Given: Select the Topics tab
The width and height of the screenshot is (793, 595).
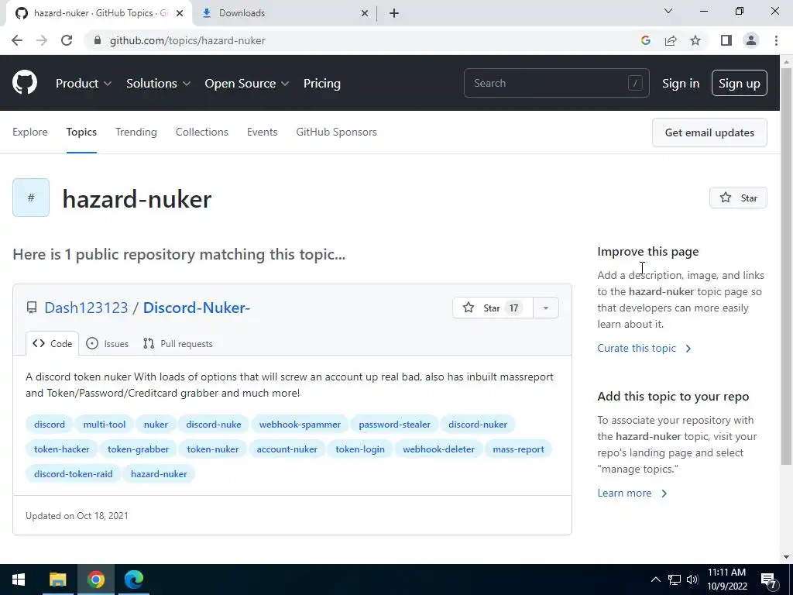Looking at the screenshot, I should coord(81,132).
